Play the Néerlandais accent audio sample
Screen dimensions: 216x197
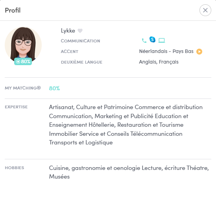(199, 51)
